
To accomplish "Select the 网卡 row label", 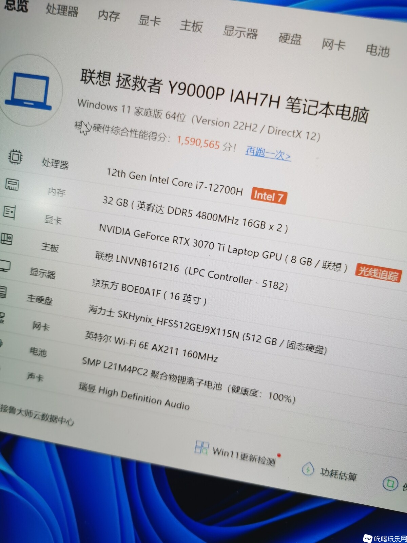I will (41, 326).
